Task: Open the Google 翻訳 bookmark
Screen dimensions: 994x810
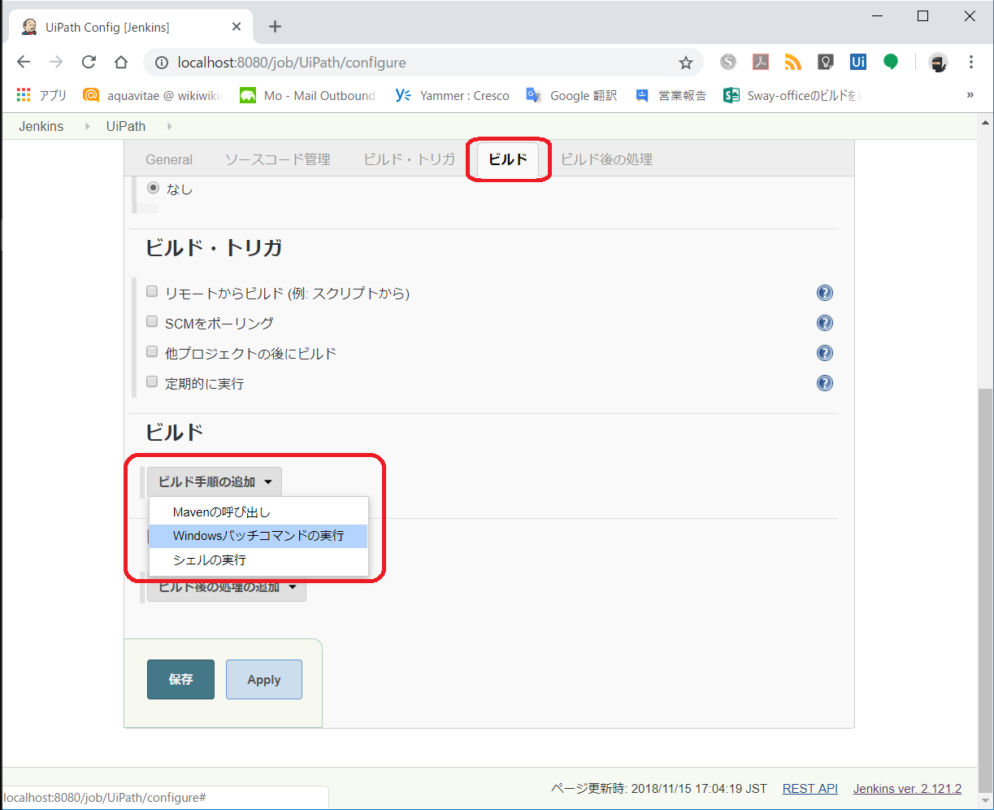Action: [571, 95]
